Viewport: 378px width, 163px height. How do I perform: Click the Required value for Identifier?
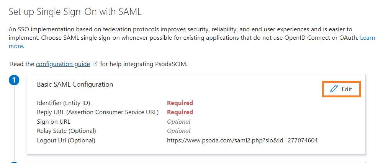tap(180, 103)
